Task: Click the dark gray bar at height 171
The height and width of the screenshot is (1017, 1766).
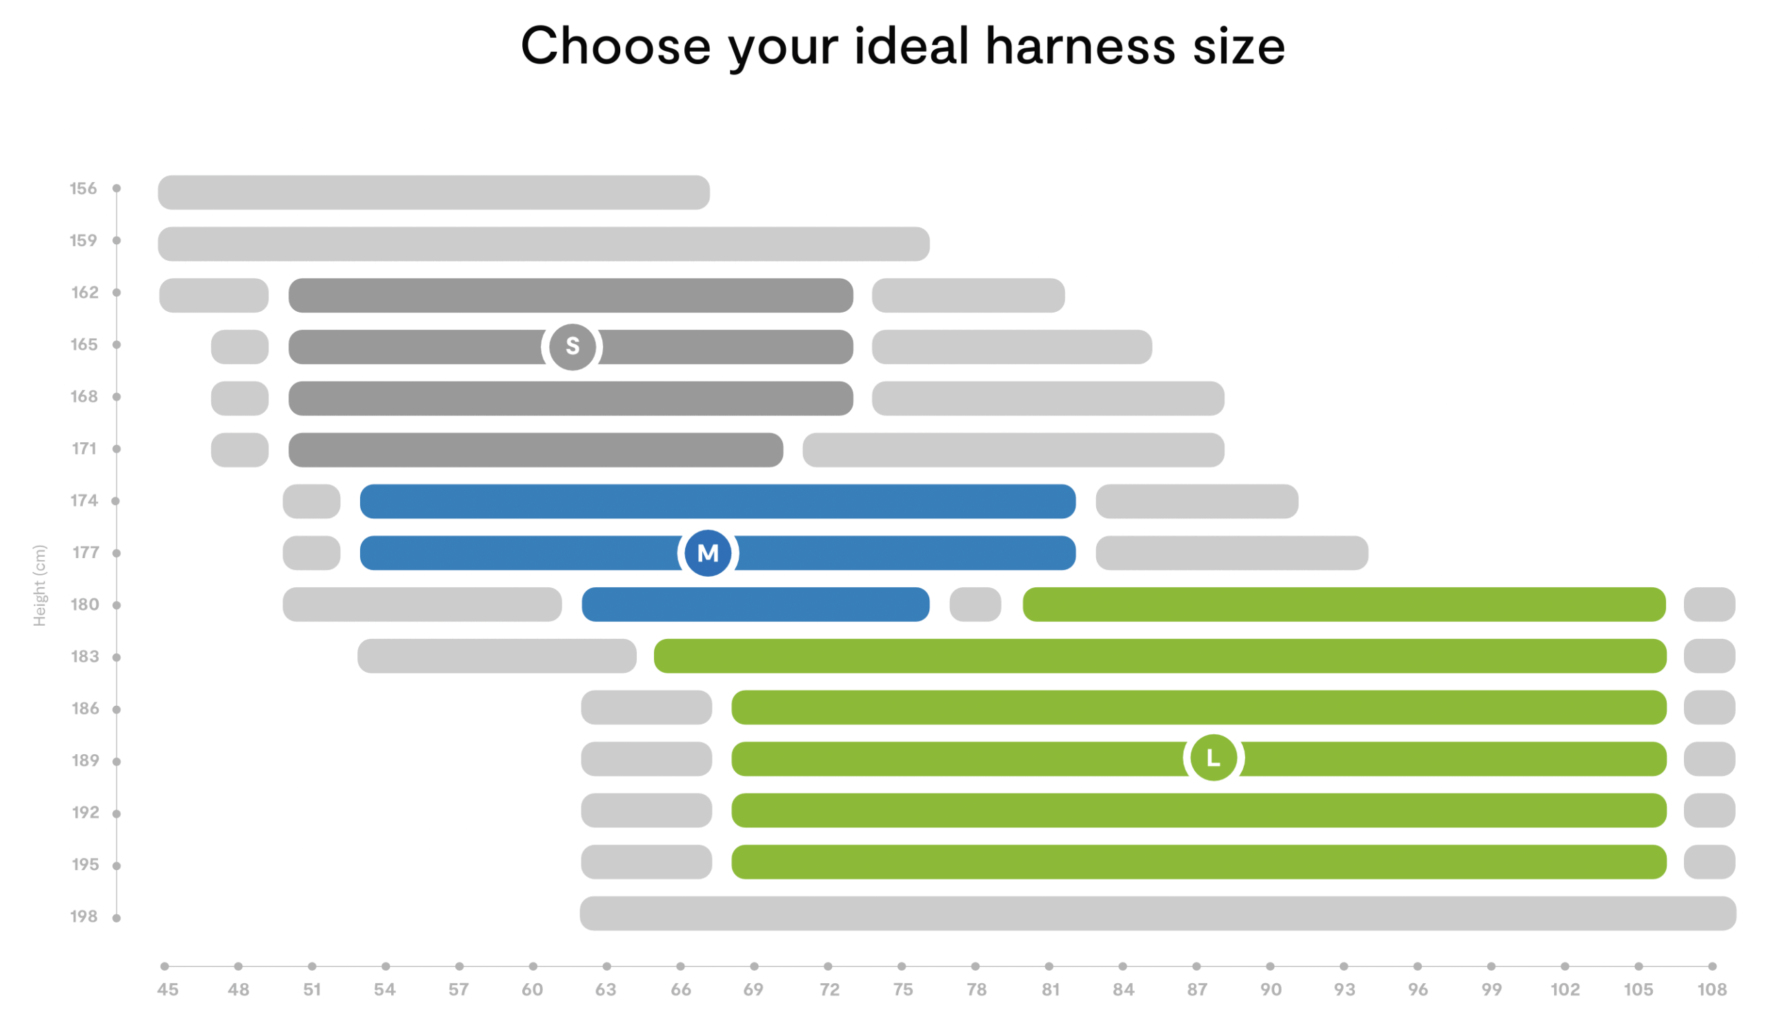Action: (x=535, y=450)
